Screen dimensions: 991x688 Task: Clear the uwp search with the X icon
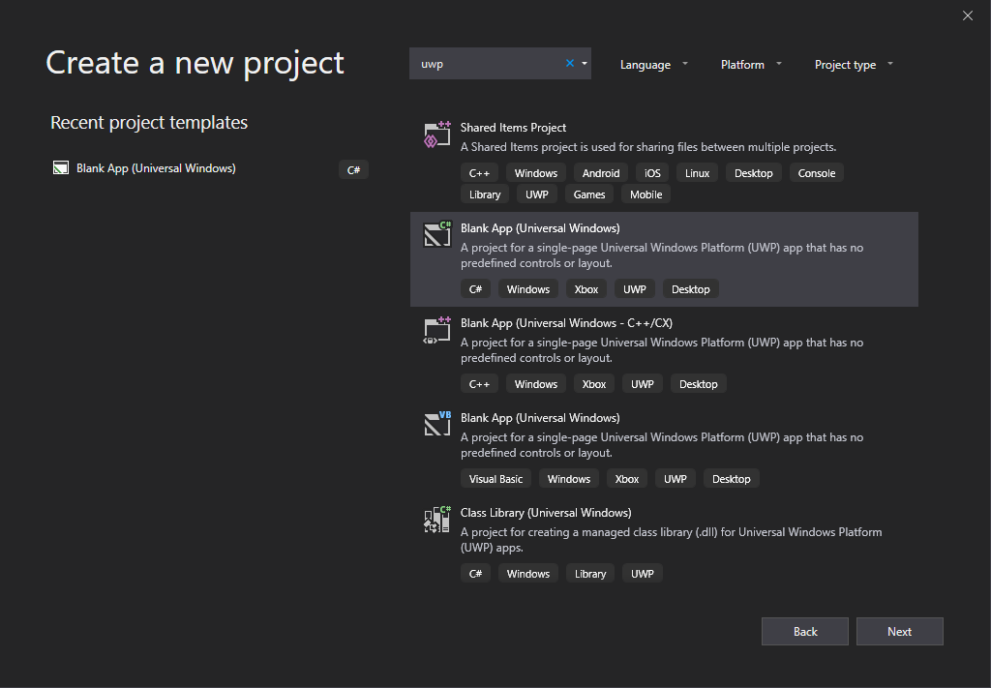[x=569, y=62]
